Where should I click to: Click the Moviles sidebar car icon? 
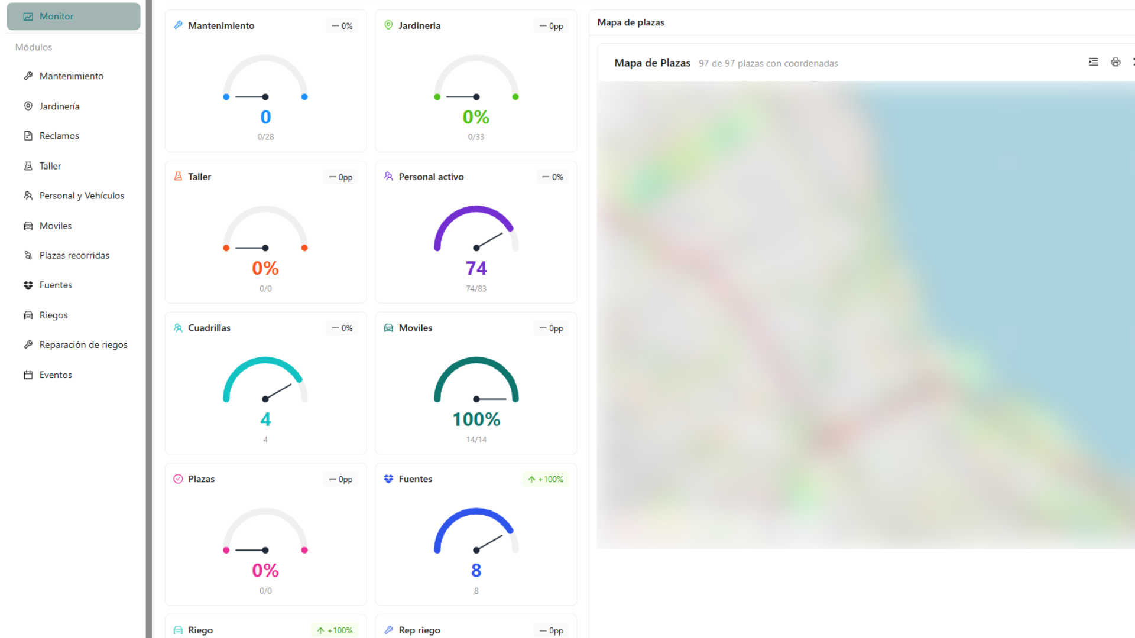click(28, 226)
